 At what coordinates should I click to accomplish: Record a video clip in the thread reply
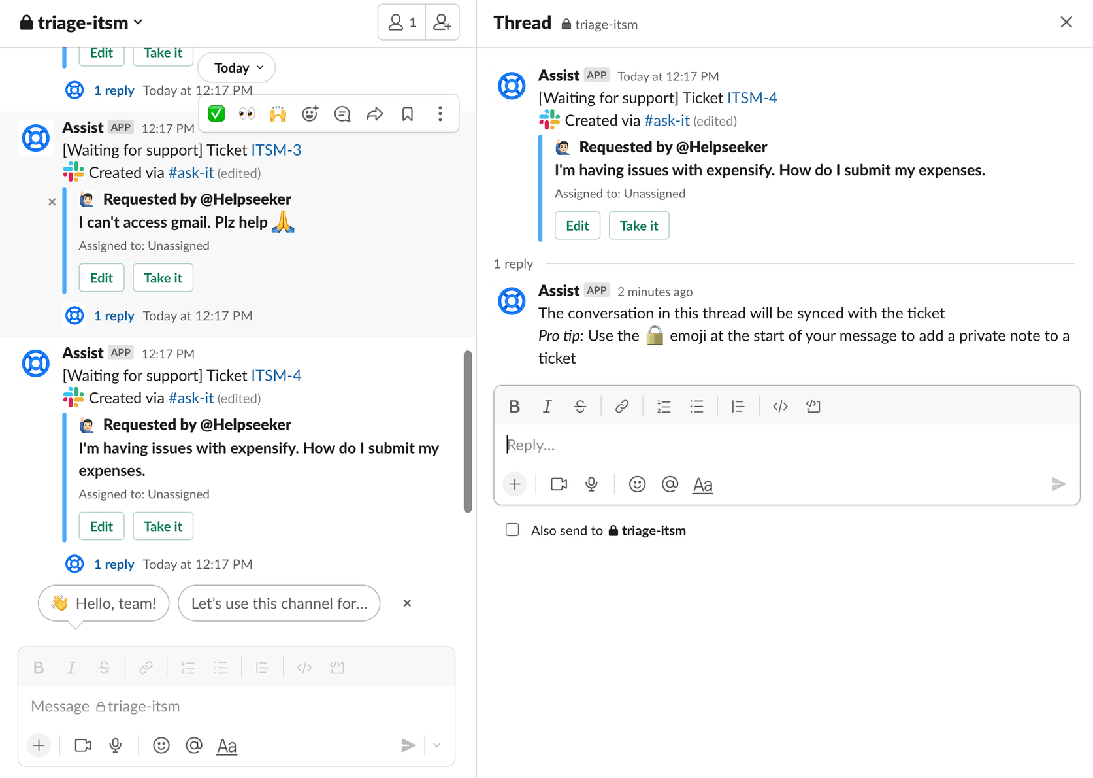[559, 484]
